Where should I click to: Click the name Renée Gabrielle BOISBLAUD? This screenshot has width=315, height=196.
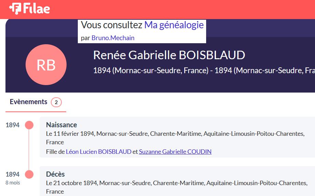pyautogui.click(x=169, y=55)
